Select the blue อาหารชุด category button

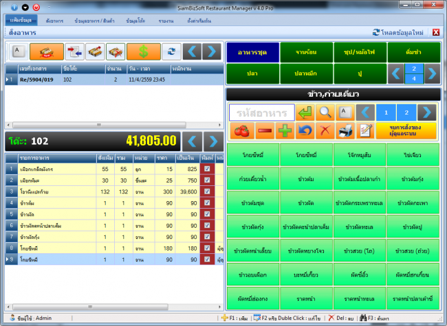(252, 52)
